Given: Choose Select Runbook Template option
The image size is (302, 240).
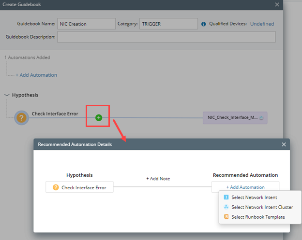Looking at the screenshot, I should [258, 217].
